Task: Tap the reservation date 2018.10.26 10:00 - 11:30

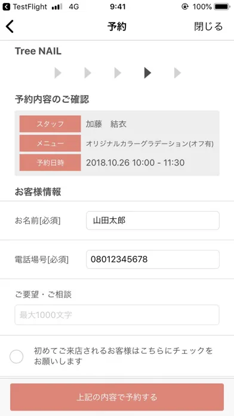Action: pos(135,163)
